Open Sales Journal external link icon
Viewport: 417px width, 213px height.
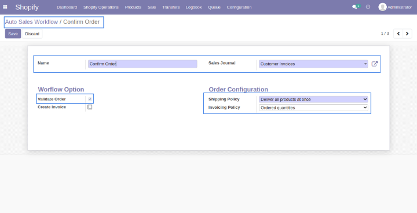(375, 64)
